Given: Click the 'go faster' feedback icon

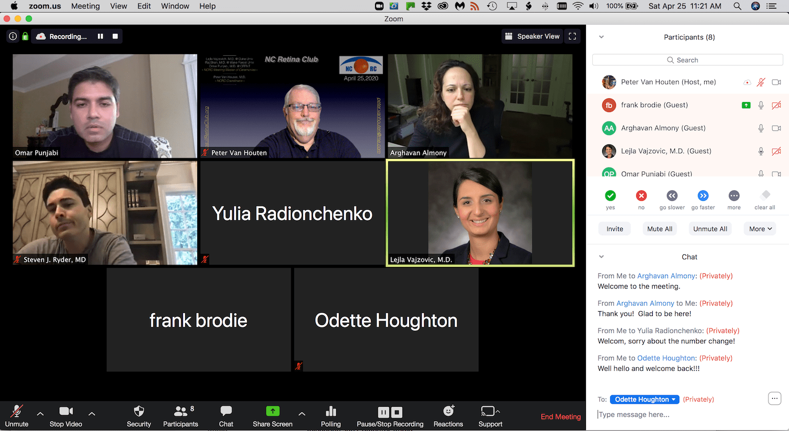Looking at the screenshot, I should [703, 196].
